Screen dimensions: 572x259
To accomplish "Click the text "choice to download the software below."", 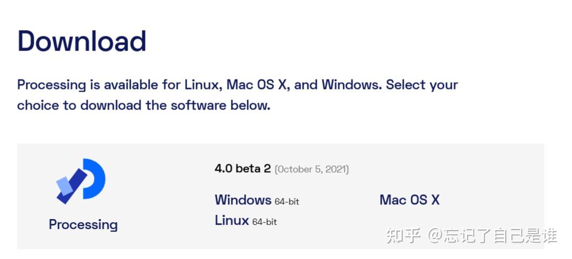I will point(143,105).
